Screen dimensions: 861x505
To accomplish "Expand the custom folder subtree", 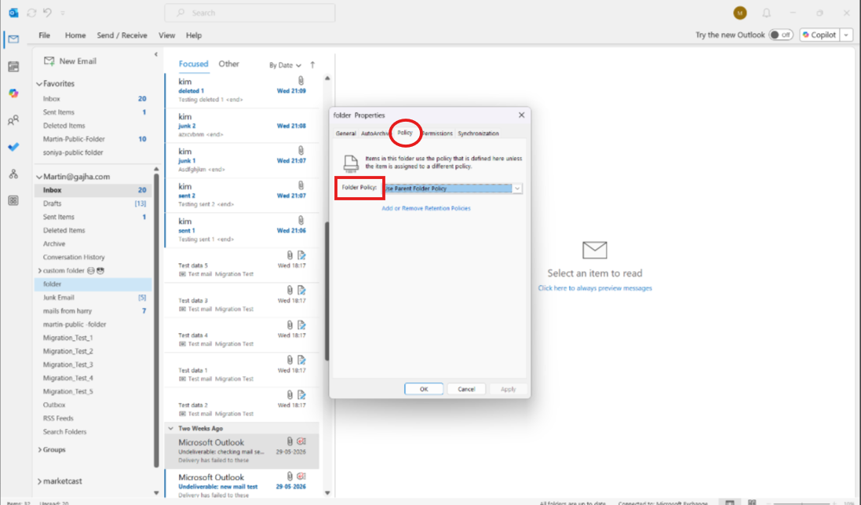I will click(x=39, y=270).
